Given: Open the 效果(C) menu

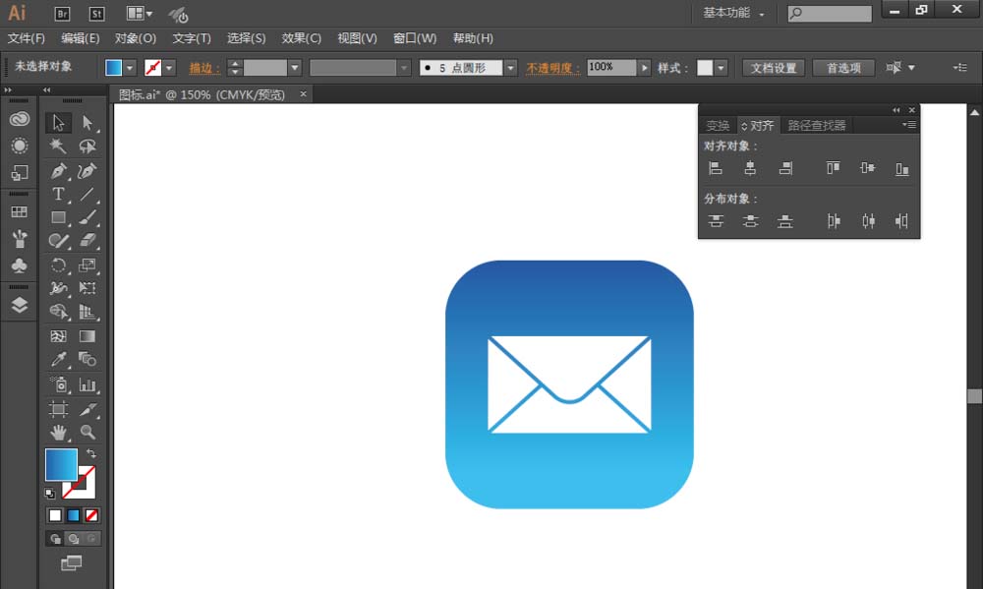Looking at the screenshot, I should coord(302,38).
